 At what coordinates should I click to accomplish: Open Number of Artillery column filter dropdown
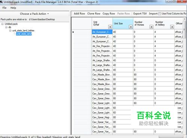coord(172,27)
